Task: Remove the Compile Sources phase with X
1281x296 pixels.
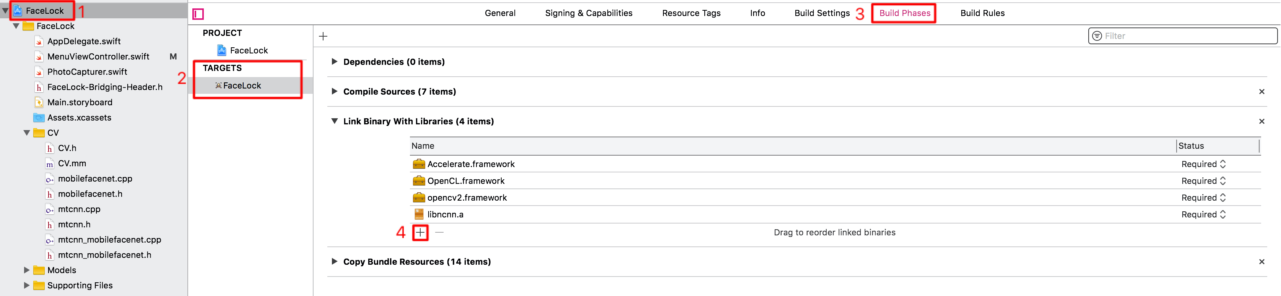Action: click(x=1261, y=92)
